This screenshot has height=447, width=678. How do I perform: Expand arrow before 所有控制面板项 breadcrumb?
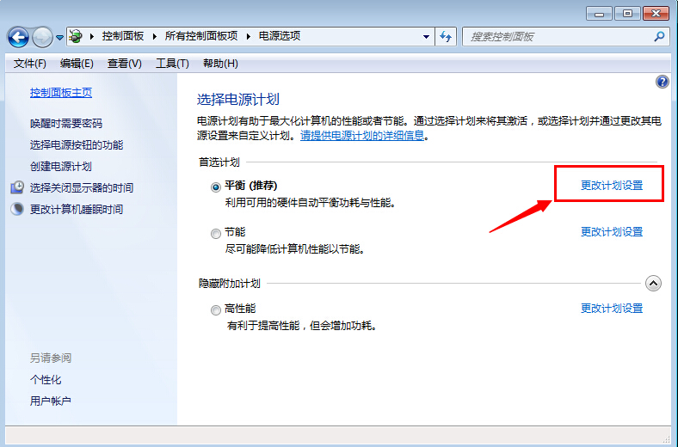tap(154, 36)
